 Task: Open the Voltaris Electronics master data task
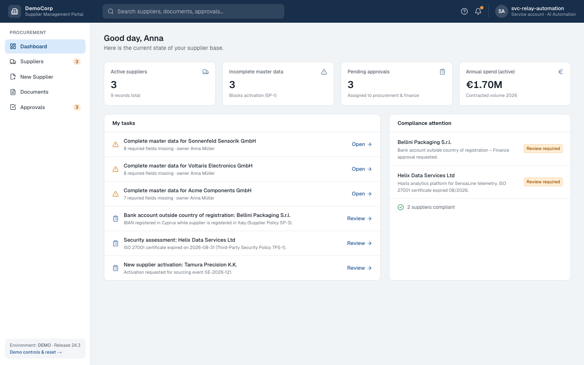tap(362, 169)
